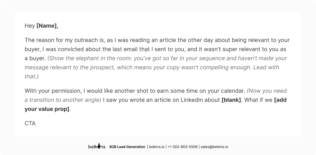Click the sales@belkins.io email address
Screen dimensions: 316x155
point(215,147)
